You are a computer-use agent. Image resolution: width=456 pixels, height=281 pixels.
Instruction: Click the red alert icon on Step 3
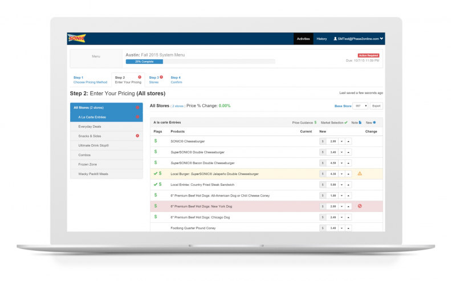[161, 77]
